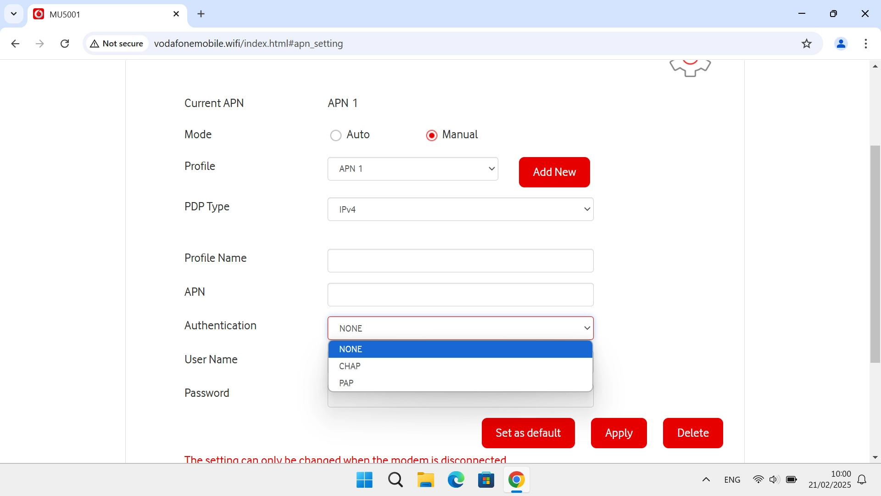
Task: Open Chrome profile avatar icon
Action: 841,44
